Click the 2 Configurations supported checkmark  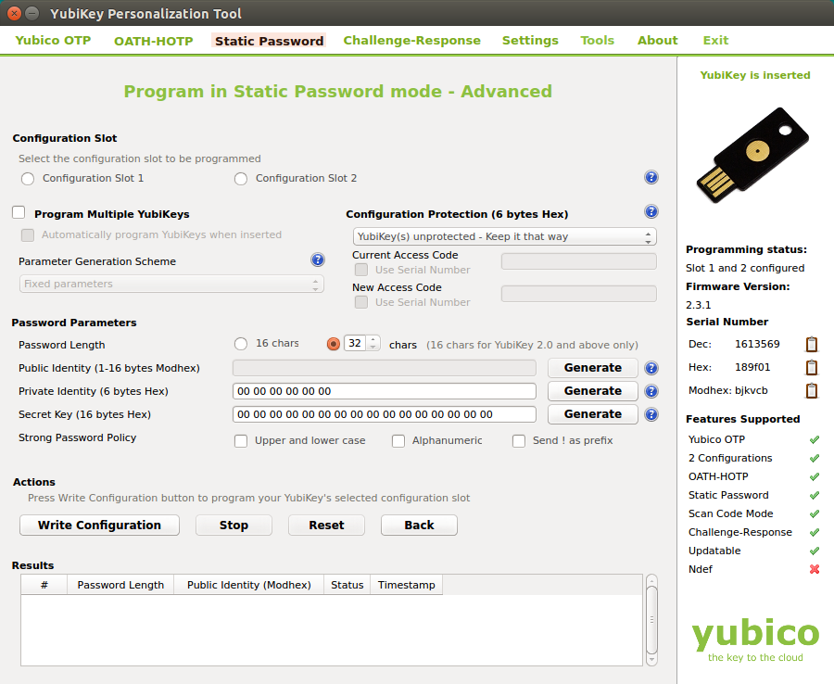tap(815, 459)
